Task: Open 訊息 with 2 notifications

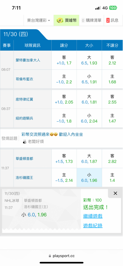Action: pos(112,20)
